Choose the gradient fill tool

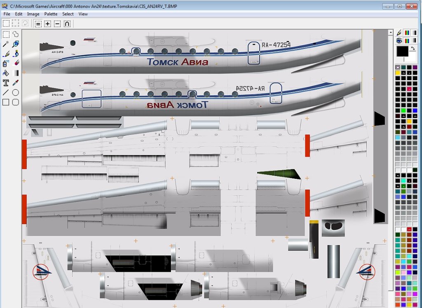pos(16,73)
